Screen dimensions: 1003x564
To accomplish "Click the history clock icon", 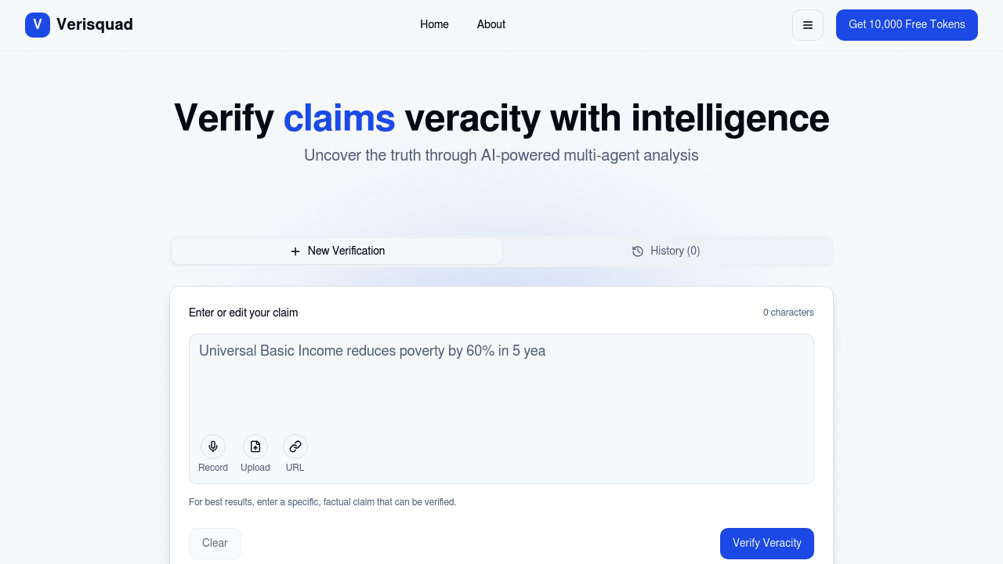I will 637,251.
